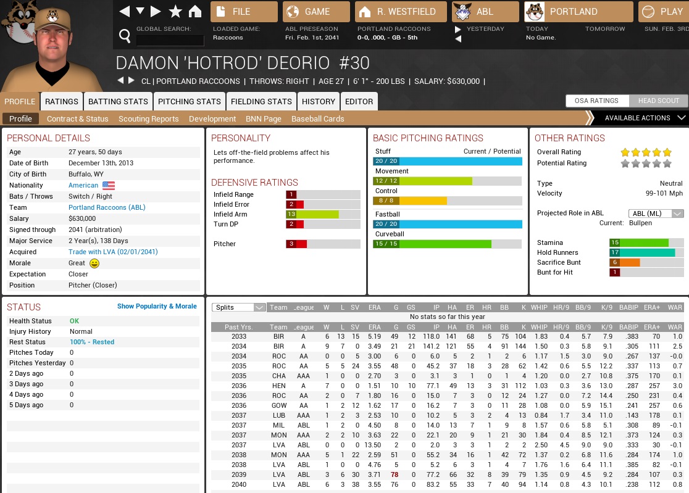
Task: Open the FILE menu
Action: tap(243, 12)
